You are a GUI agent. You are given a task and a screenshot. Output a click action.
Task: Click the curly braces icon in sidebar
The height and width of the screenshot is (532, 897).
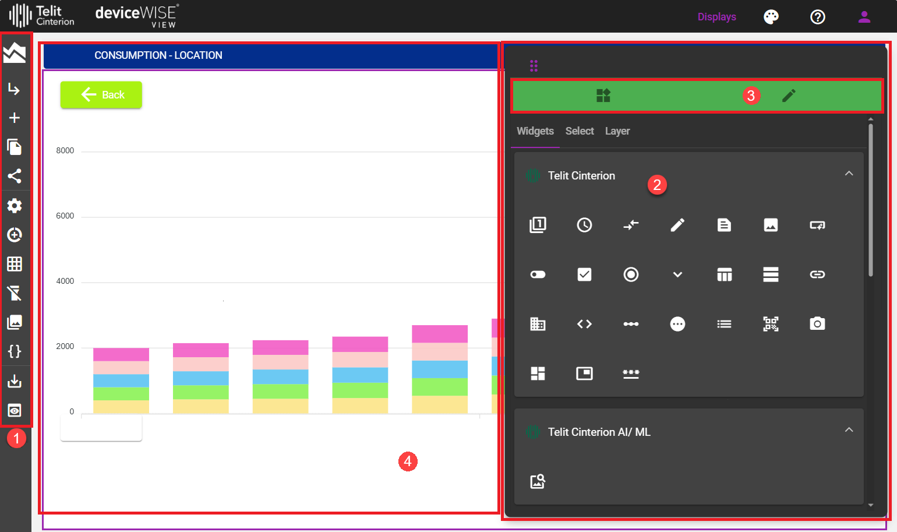(x=15, y=351)
